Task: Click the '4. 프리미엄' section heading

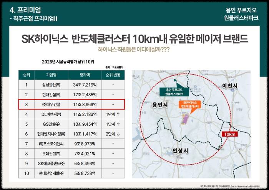Action: (x=25, y=10)
